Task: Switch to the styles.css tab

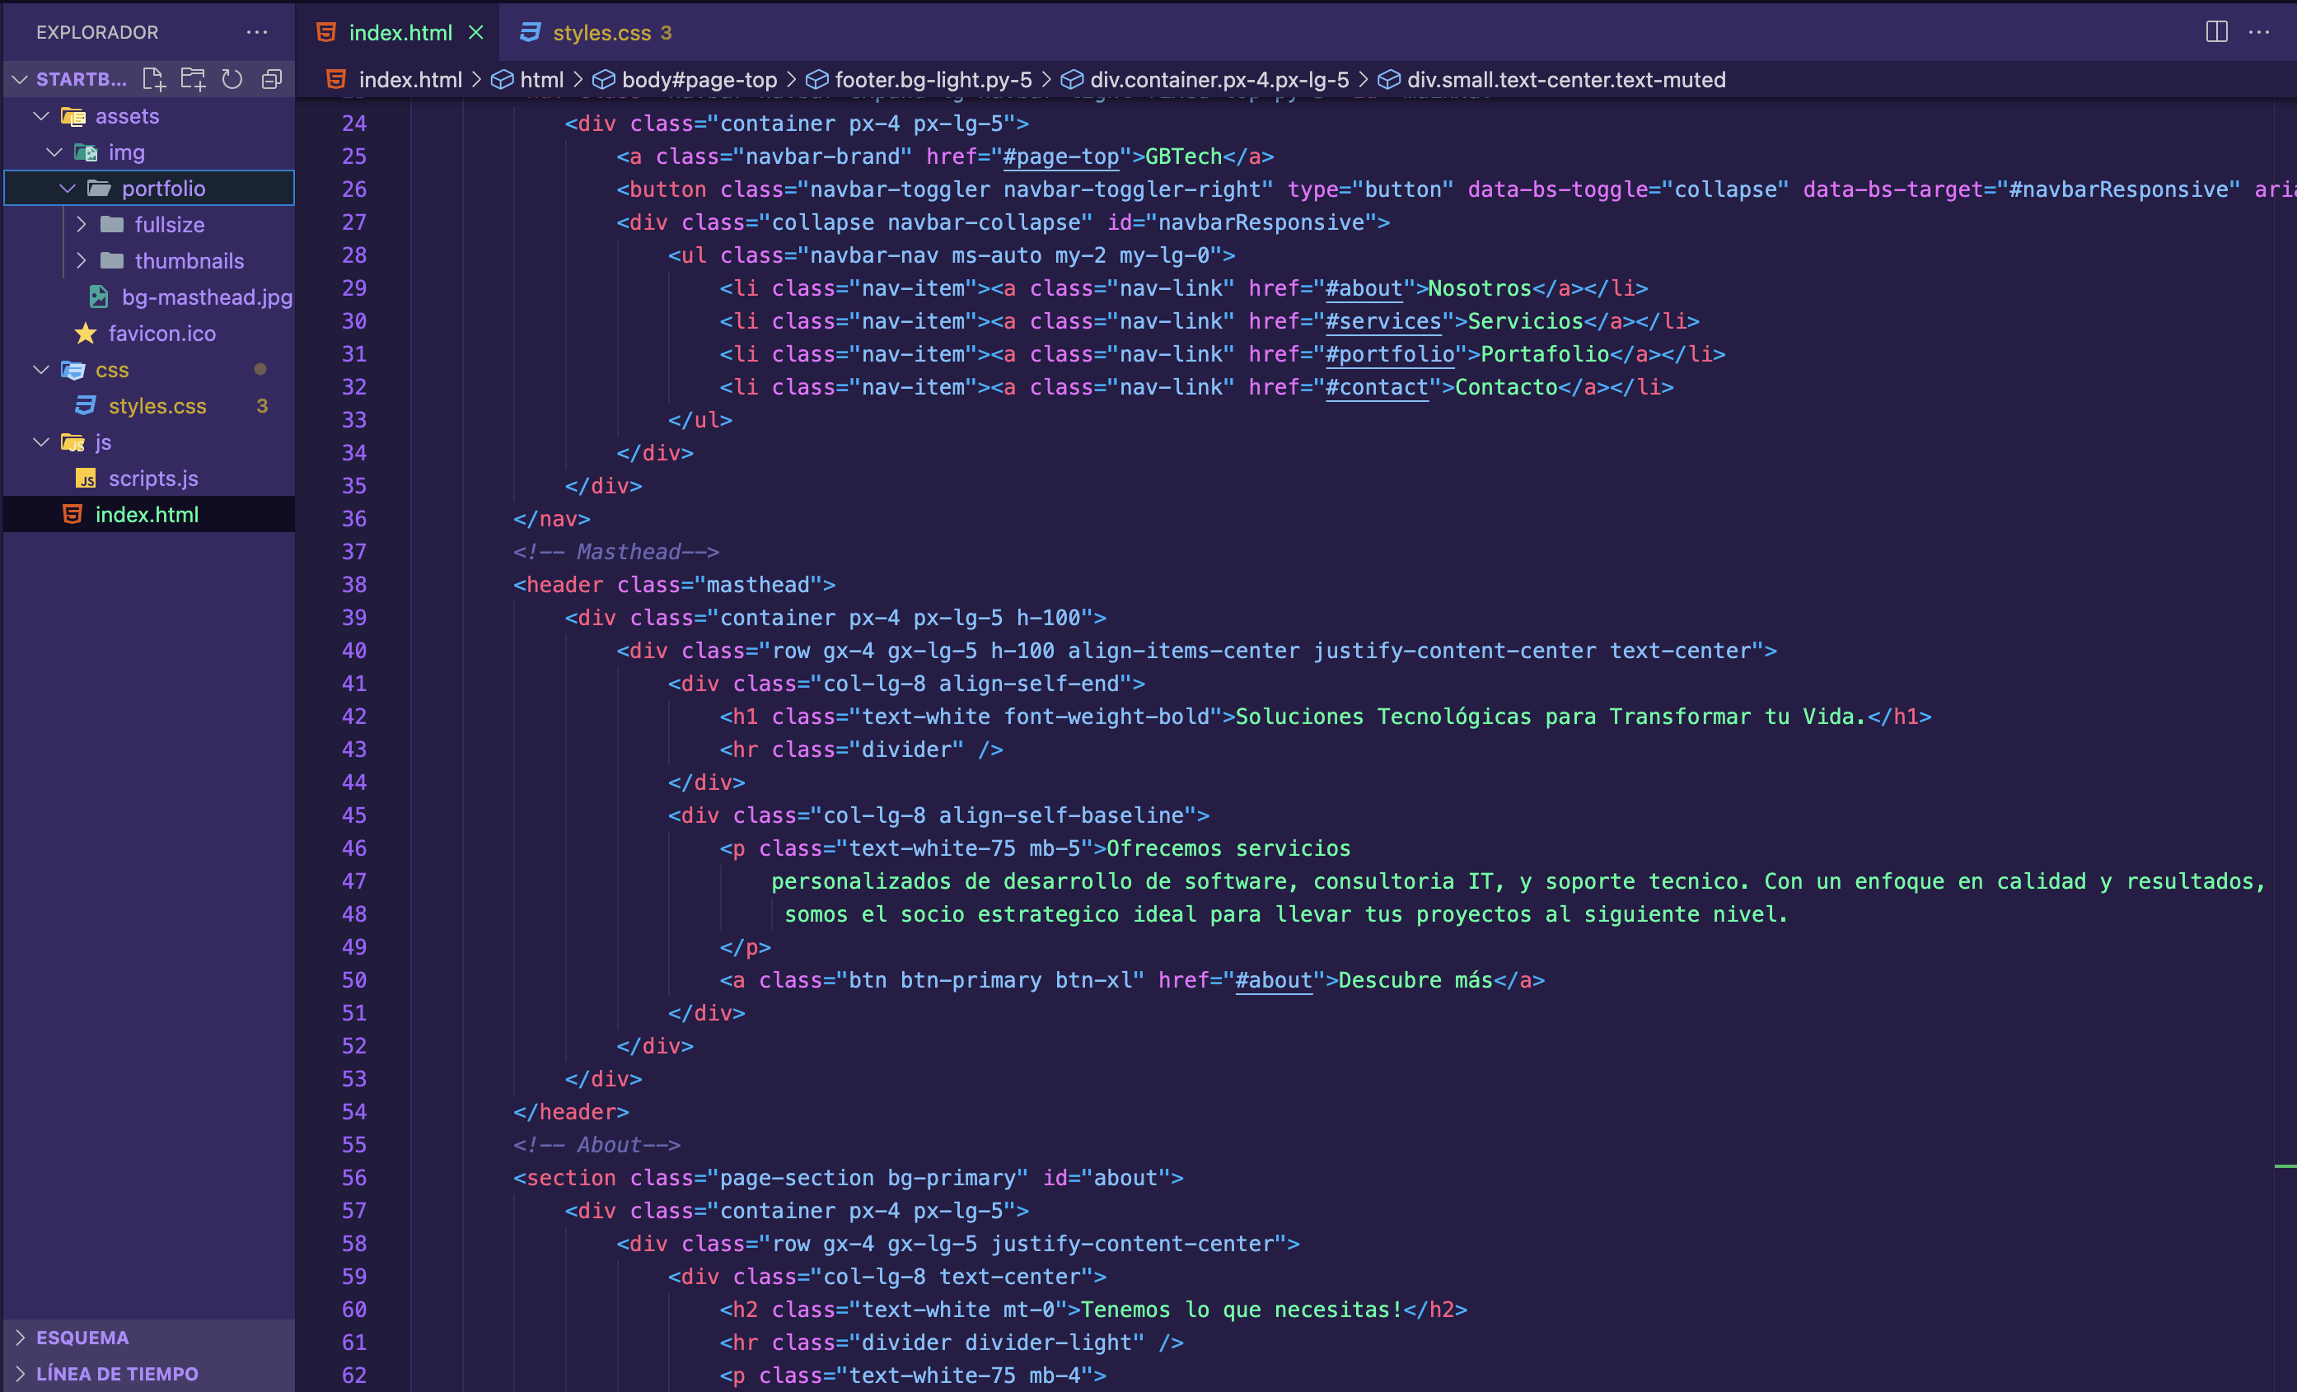Action: click(x=601, y=33)
